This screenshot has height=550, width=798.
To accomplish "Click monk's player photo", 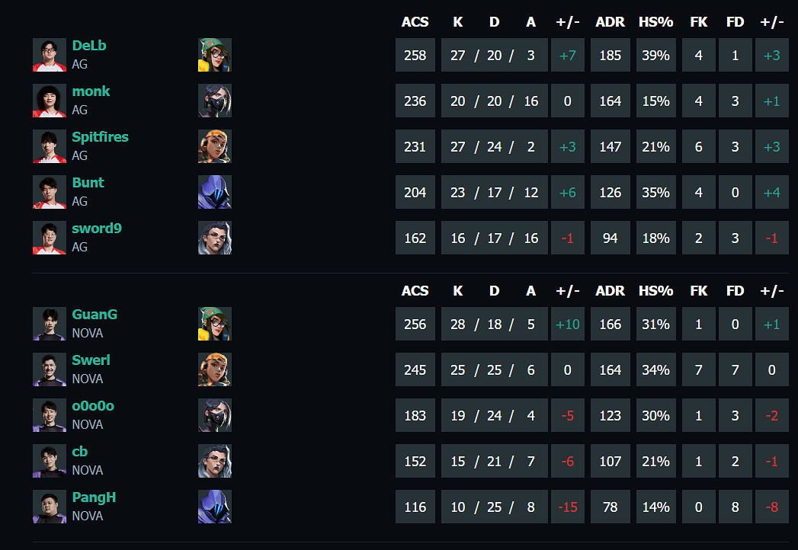I will coord(50,101).
